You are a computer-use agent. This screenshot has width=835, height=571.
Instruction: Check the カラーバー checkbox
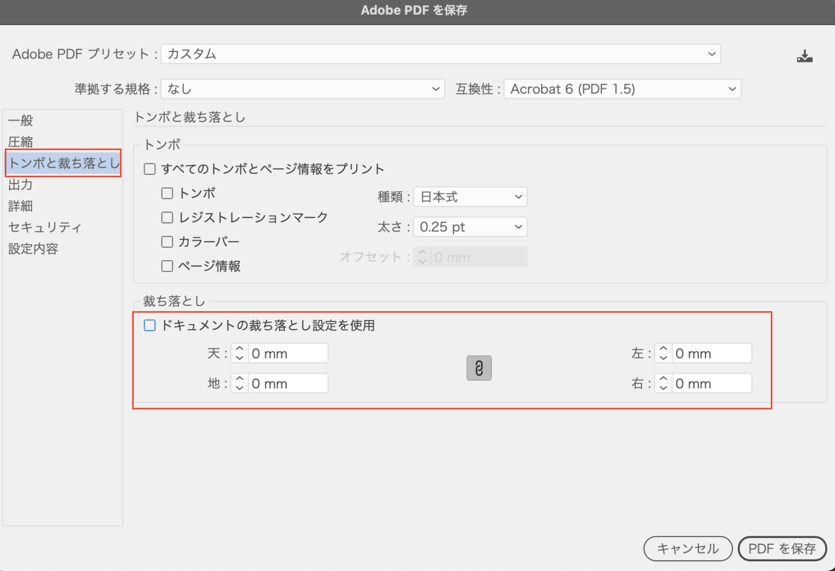point(167,242)
